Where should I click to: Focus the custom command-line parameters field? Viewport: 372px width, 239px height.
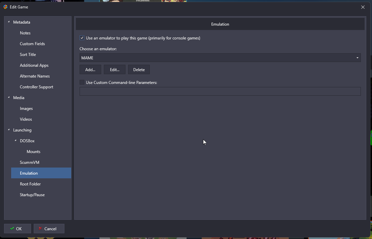[x=220, y=91]
